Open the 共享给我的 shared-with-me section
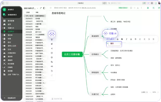Viewport: 161px width, 102px height. point(12,53)
